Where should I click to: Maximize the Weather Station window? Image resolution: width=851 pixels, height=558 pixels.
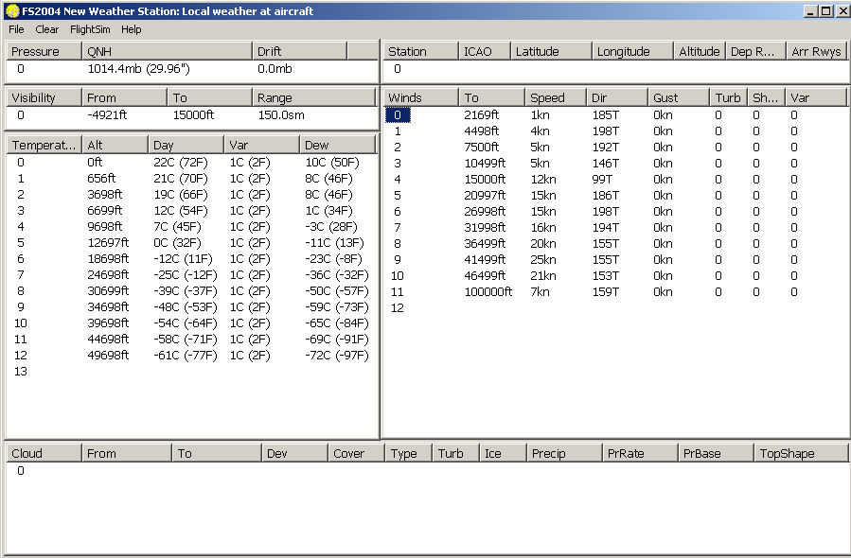coord(825,10)
